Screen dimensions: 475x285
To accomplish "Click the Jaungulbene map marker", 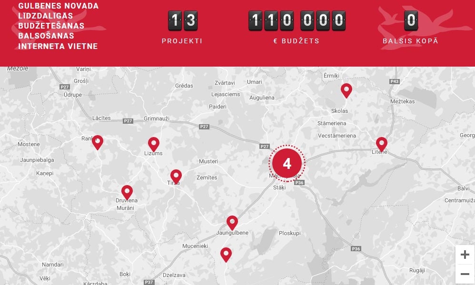I will [x=232, y=222].
